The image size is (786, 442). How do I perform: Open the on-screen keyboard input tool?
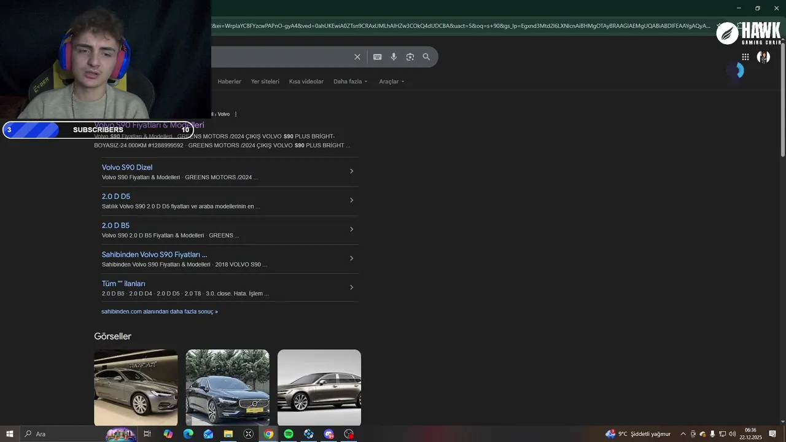(x=377, y=57)
